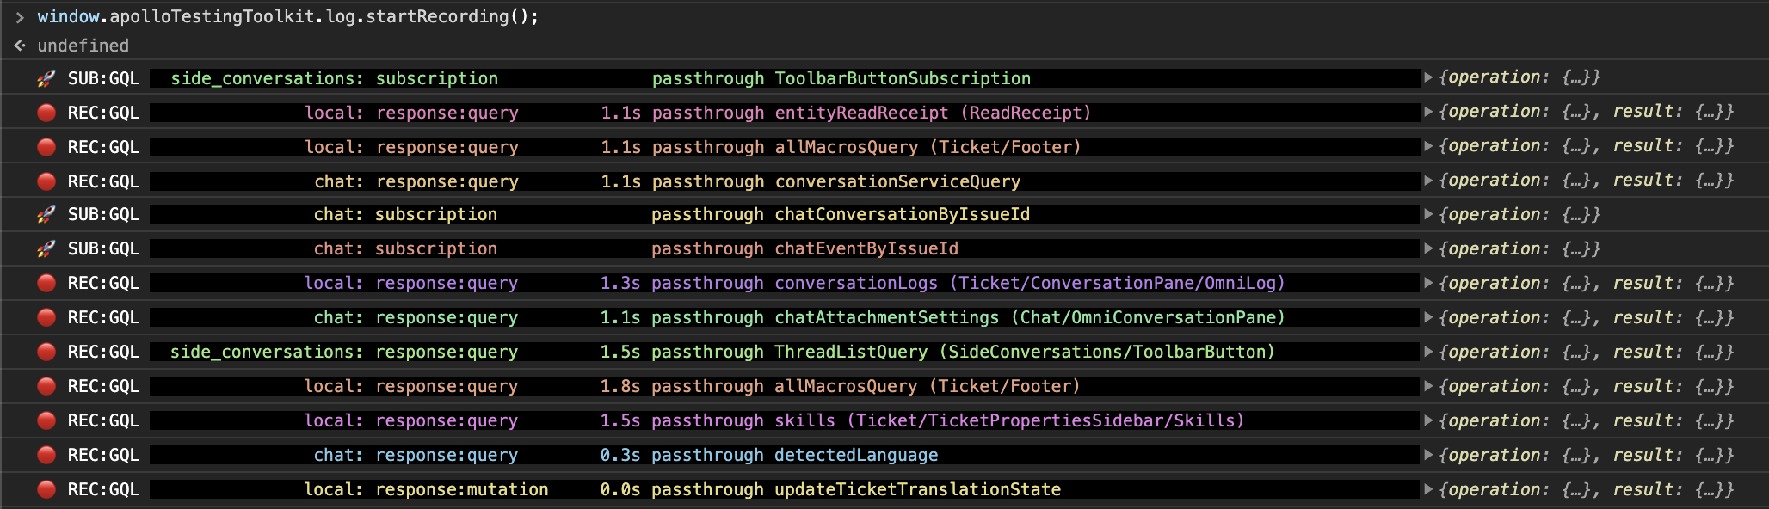Click the return-value arrow beside undefined
Image resolution: width=1769 pixels, height=509 pixels.
point(20,46)
